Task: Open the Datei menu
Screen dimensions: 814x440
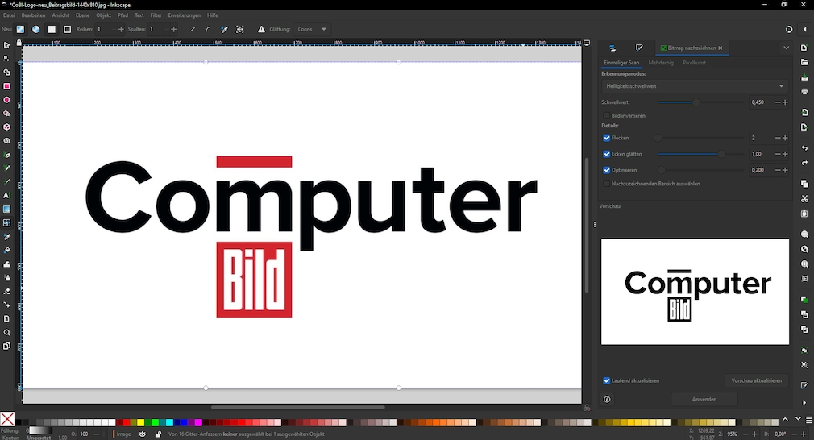Action: (x=9, y=15)
